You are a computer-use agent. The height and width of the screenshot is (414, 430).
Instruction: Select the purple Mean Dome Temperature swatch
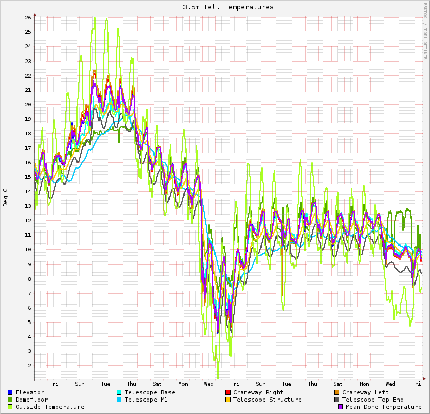340,407
